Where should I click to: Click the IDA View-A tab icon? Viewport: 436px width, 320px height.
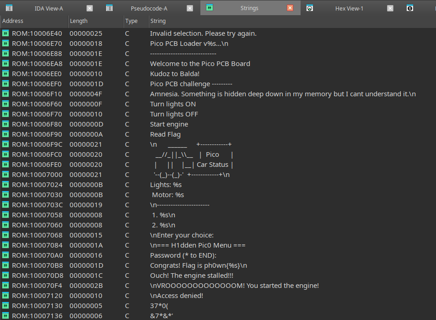click(x=9, y=8)
